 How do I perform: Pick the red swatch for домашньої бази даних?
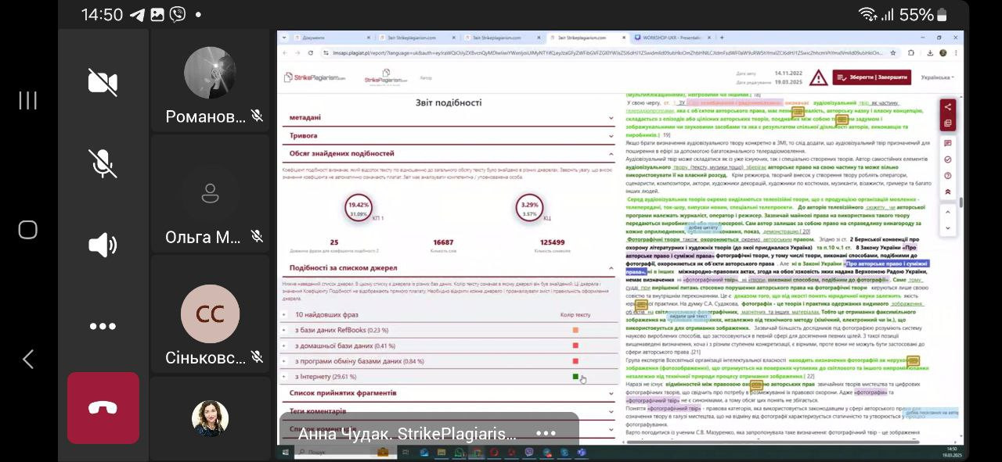(575, 346)
